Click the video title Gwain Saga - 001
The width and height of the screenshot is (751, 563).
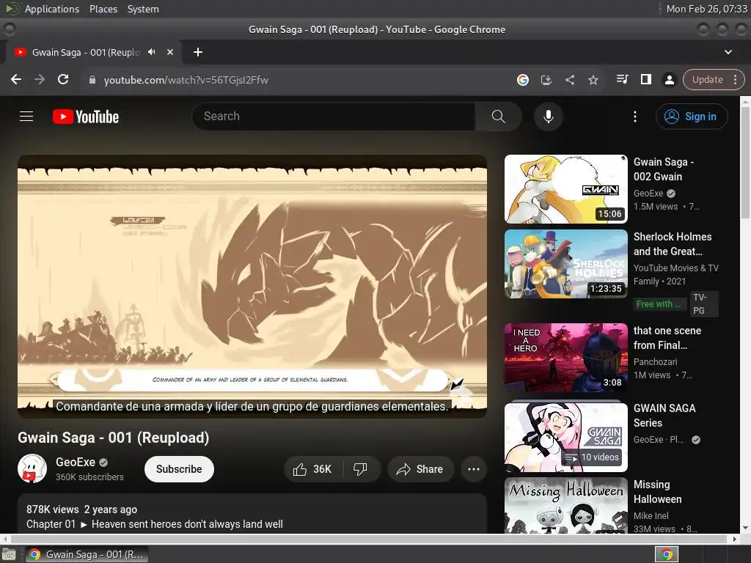(x=114, y=438)
